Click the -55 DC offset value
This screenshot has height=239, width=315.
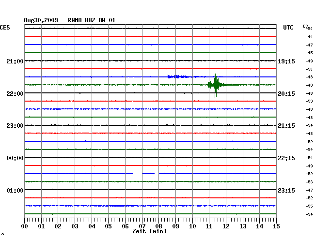[309, 206]
